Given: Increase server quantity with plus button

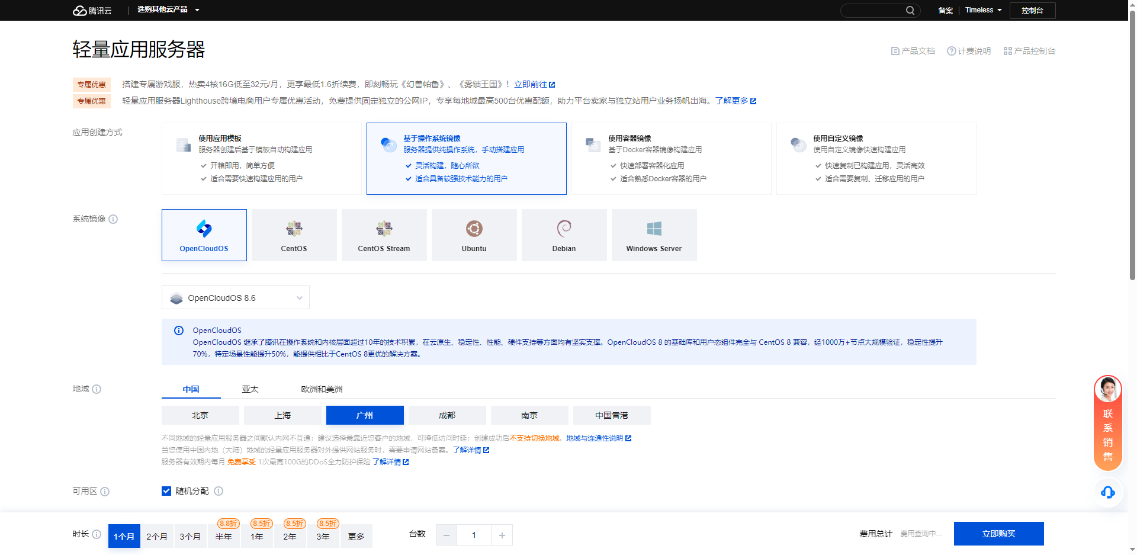Looking at the screenshot, I should point(502,535).
